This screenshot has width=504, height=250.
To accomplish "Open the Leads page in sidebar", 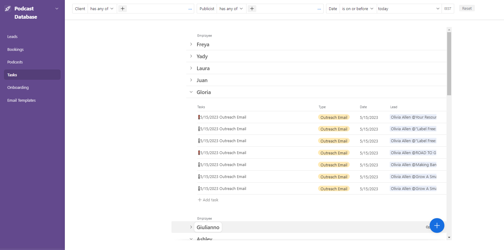I will click(x=13, y=36).
